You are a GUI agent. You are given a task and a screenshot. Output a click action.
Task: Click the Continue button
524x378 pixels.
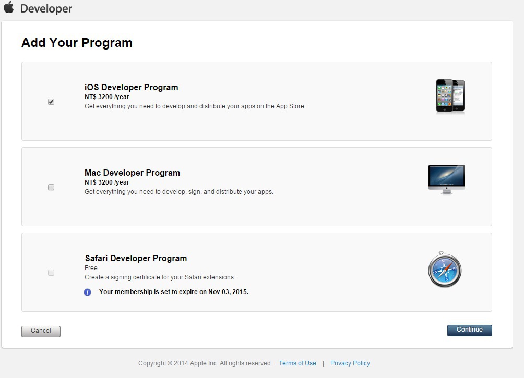[470, 330]
